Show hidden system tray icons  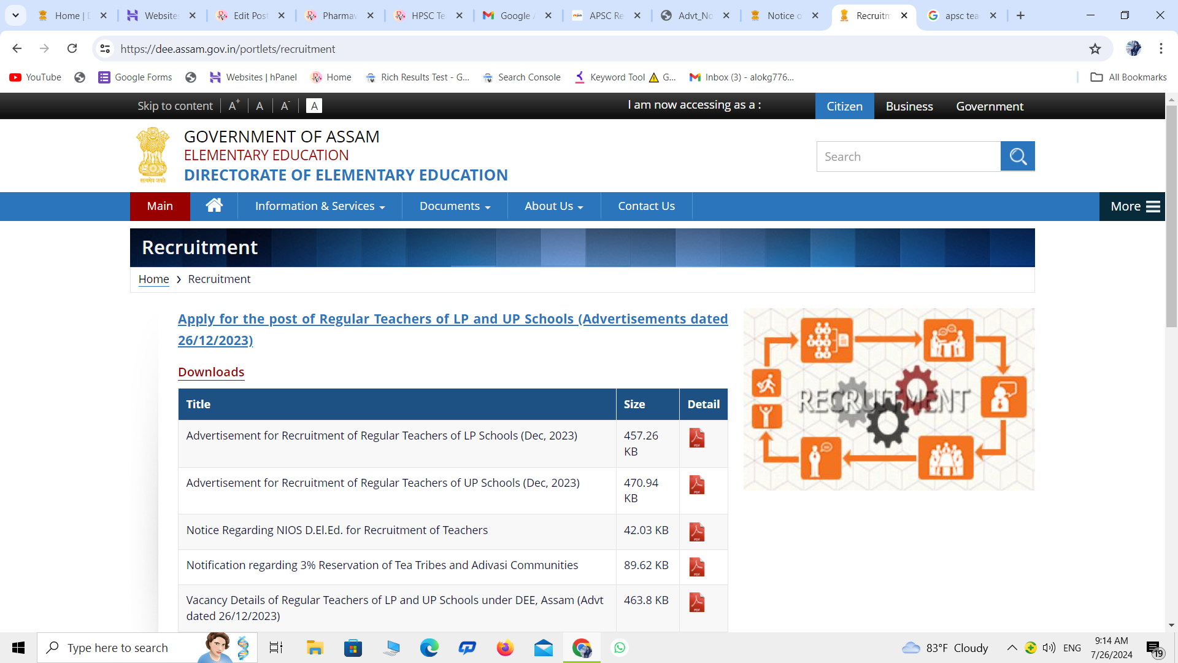[x=1012, y=648]
